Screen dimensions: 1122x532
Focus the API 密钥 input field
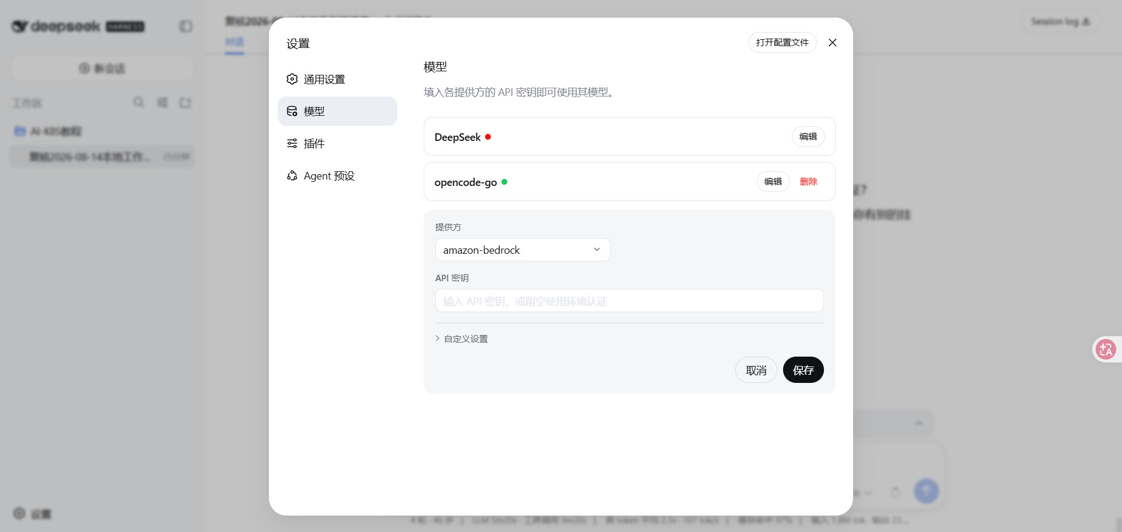pyautogui.click(x=629, y=301)
